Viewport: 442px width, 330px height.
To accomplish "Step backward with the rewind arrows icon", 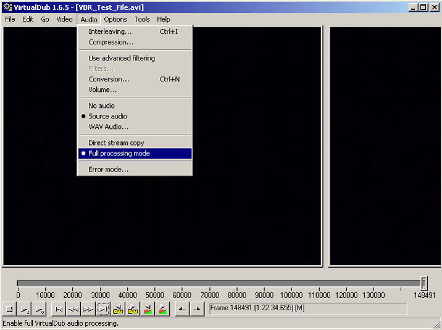I will tap(73, 309).
